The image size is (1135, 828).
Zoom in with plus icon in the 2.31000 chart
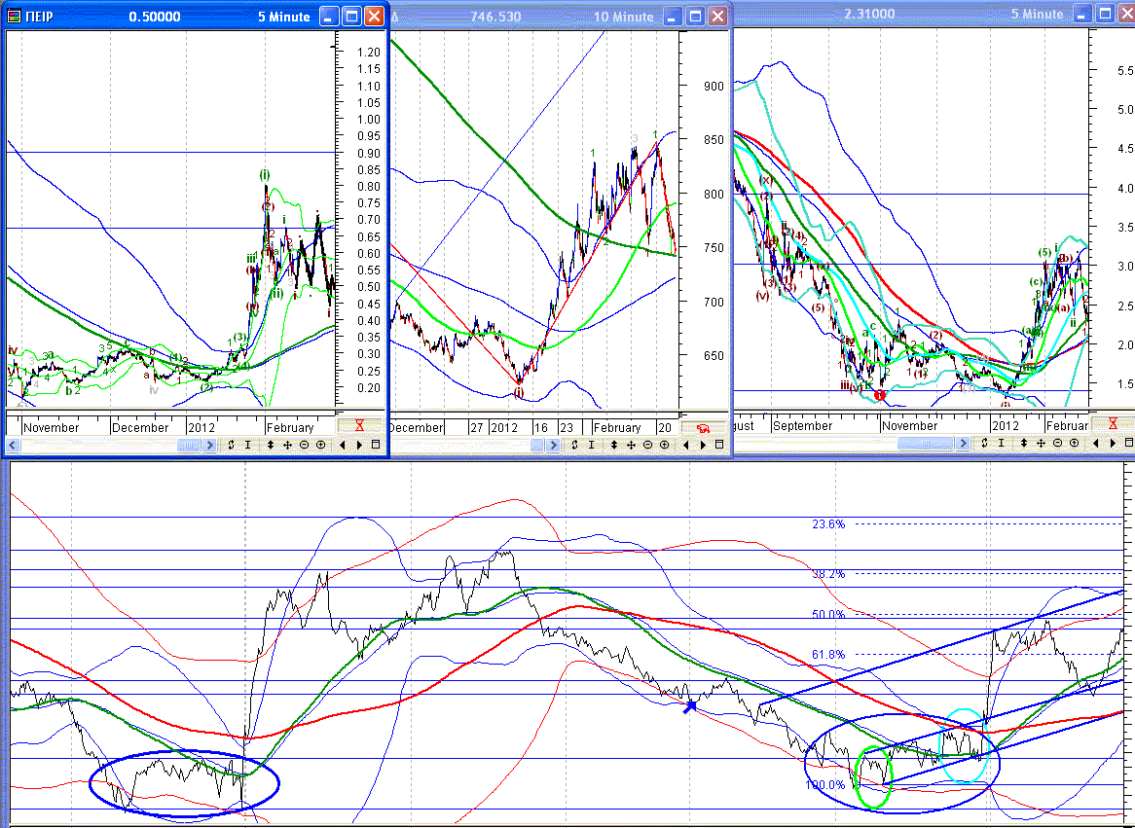coord(1075,443)
